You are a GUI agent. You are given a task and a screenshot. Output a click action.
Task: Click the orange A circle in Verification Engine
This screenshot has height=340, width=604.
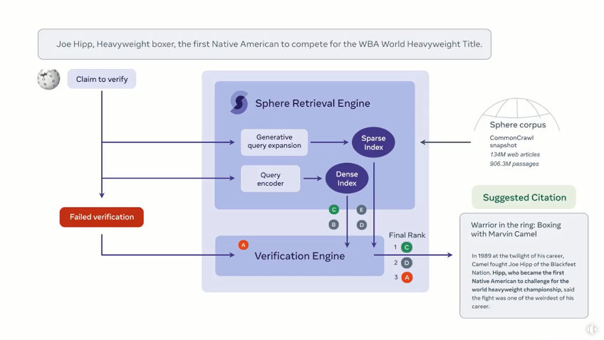click(x=244, y=245)
